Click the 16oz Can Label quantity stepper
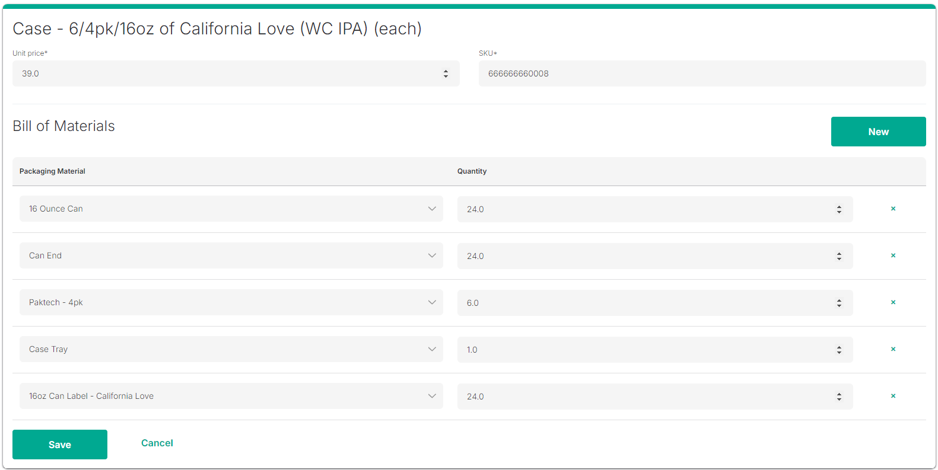Screen dimensions: 938x470 pyautogui.click(x=839, y=397)
